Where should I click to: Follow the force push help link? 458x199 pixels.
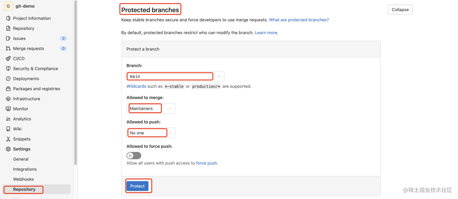point(206,163)
